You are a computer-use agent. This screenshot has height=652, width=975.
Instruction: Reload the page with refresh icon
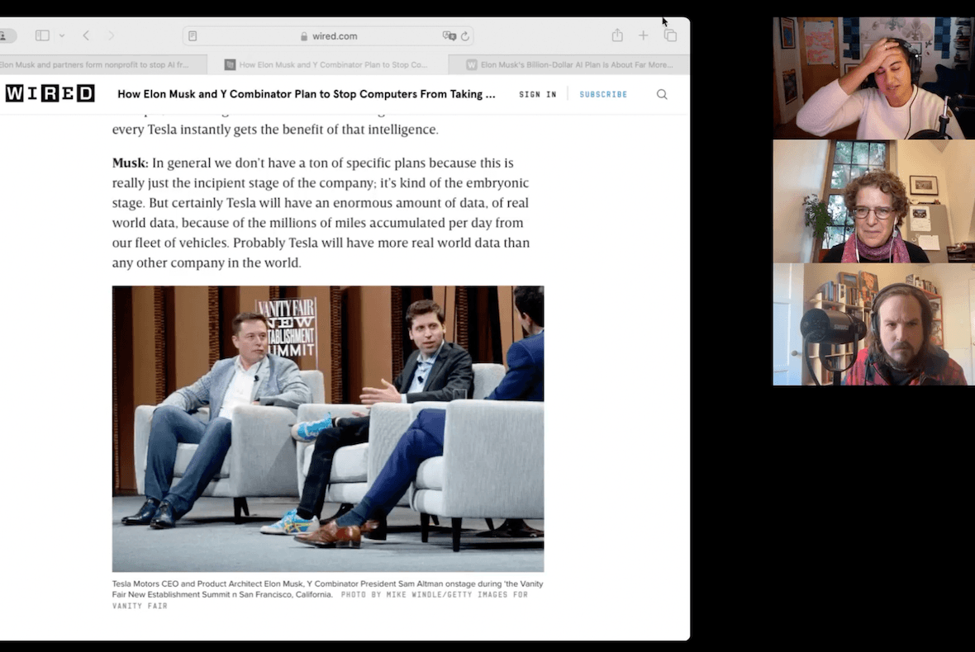[x=464, y=36]
